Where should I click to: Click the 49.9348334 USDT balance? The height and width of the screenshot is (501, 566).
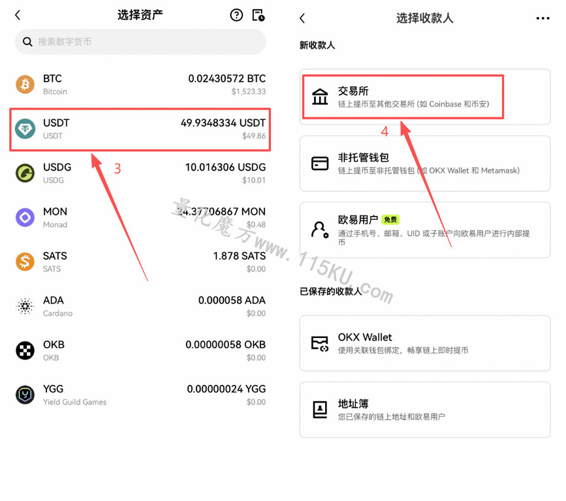click(223, 123)
